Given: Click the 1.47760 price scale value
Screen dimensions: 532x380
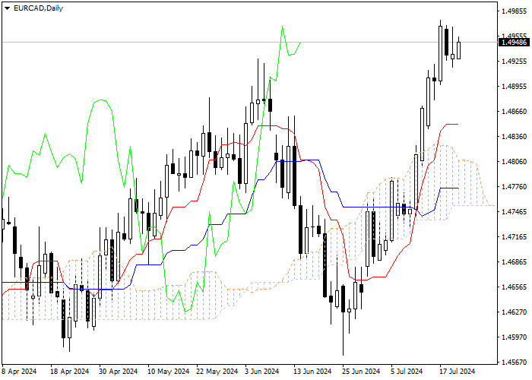Looking at the screenshot, I should [514, 187].
